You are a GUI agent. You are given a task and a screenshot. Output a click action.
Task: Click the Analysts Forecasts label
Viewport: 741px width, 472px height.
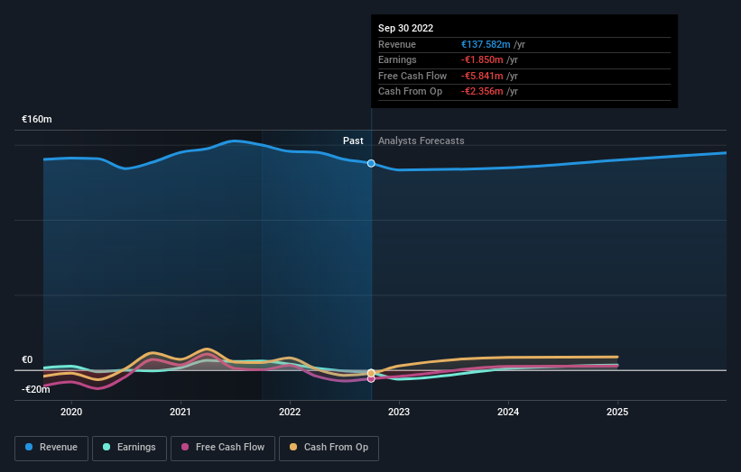pyautogui.click(x=421, y=141)
